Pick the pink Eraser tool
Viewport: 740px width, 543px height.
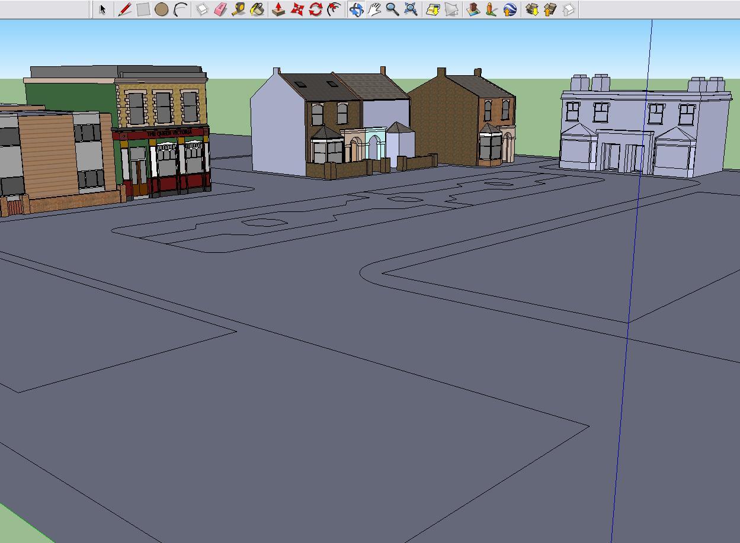point(220,9)
